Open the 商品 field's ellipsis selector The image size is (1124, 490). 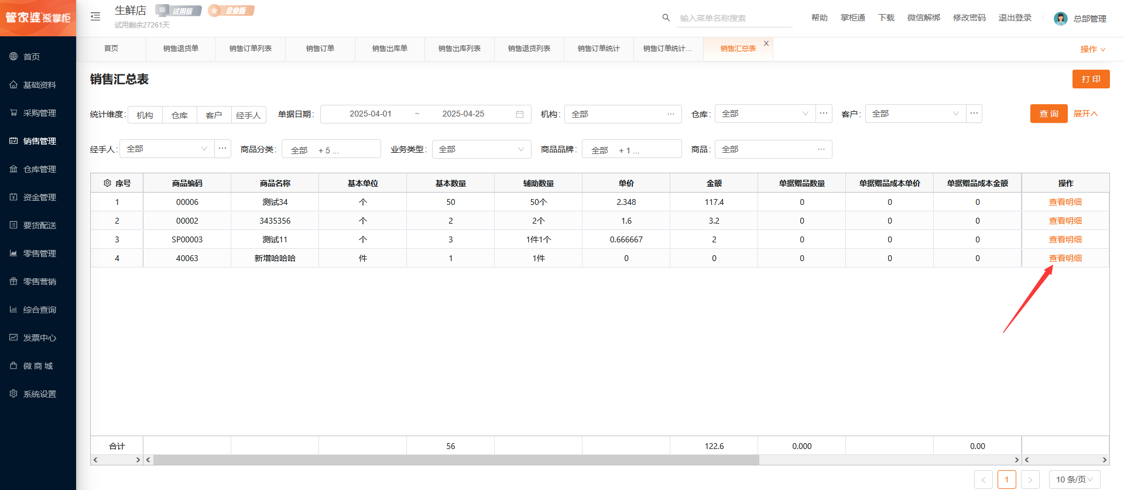[x=821, y=149]
